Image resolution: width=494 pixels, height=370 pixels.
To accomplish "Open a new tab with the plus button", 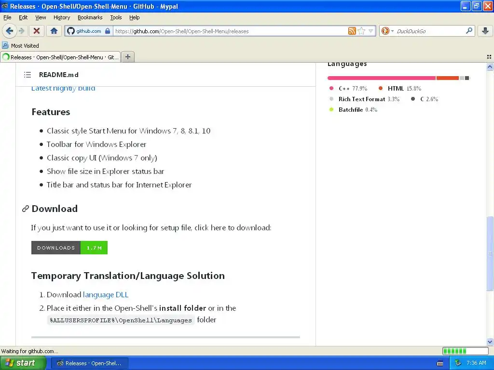I will 127,57.
